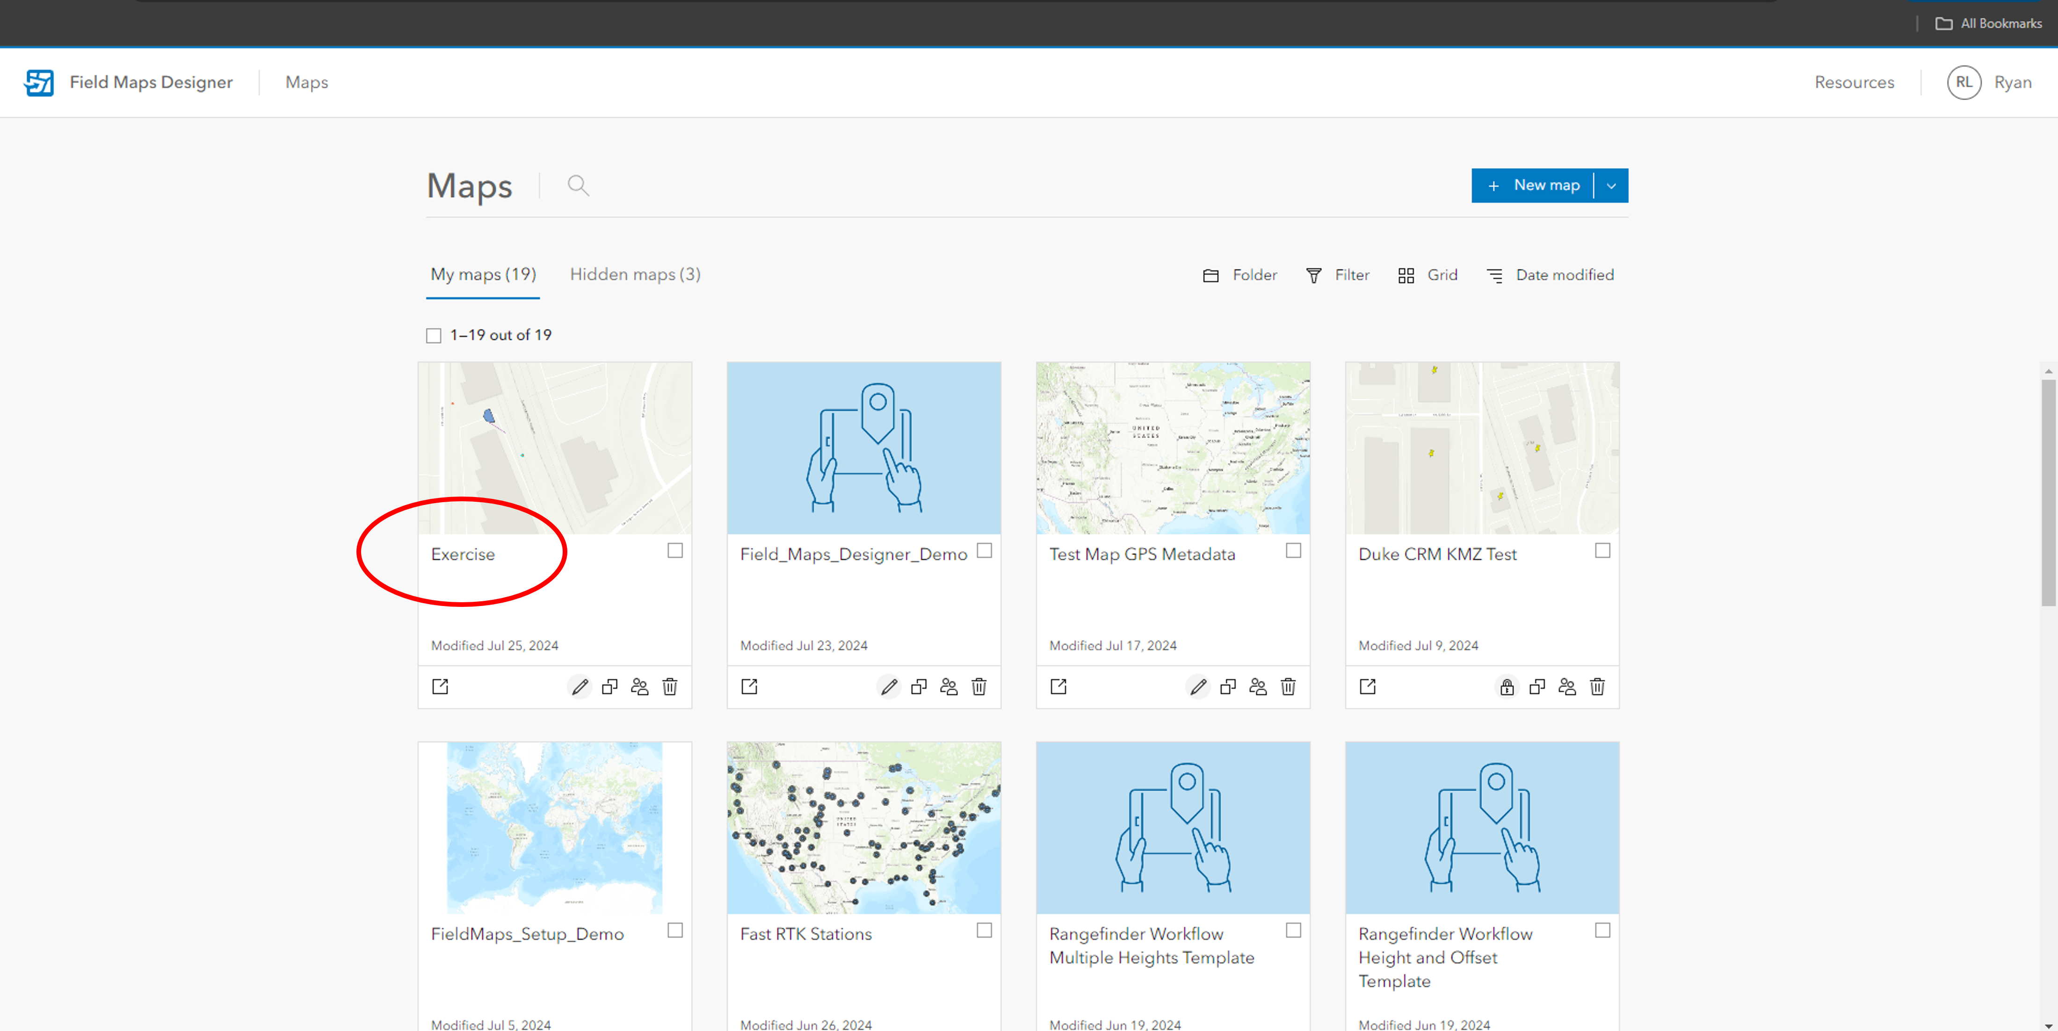The width and height of the screenshot is (2058, 1031).
Task: Open the Field Maps Designer logo icon
Action: click(x=39, y=82)
